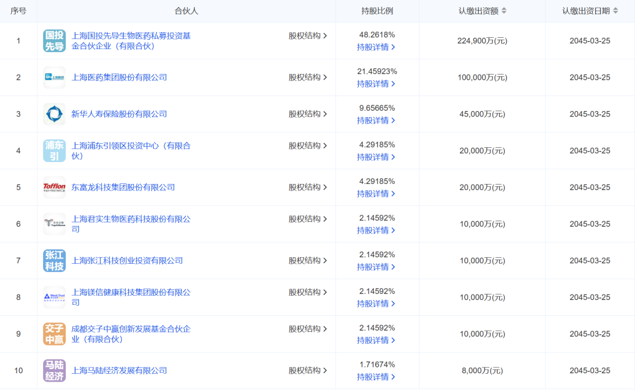This screenshot has width=639, height=391.
Task: Expand 股权结构 for 上海镁信健康 row
Action: point(308,292)
